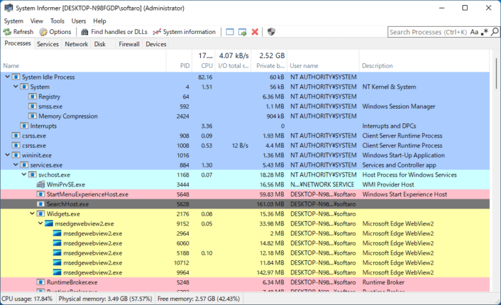501x305 pixels.
Task: Open the Users menu
Action: (x=78, y=21)
